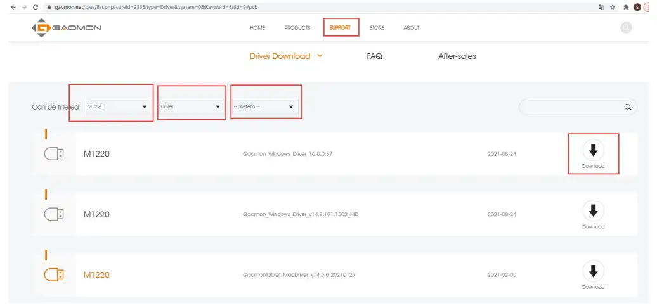The image size is (657, 308).
Task: Click M1220 title in the HID driver row
Action: pyautogui.click(x=97, y=214)
